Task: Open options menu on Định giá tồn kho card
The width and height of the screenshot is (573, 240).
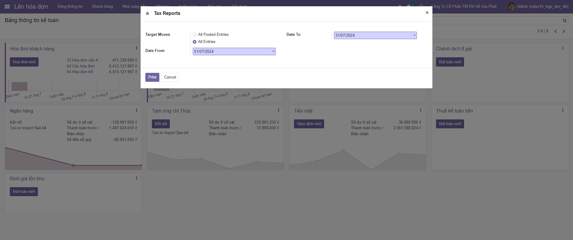Action: (137, 178)
